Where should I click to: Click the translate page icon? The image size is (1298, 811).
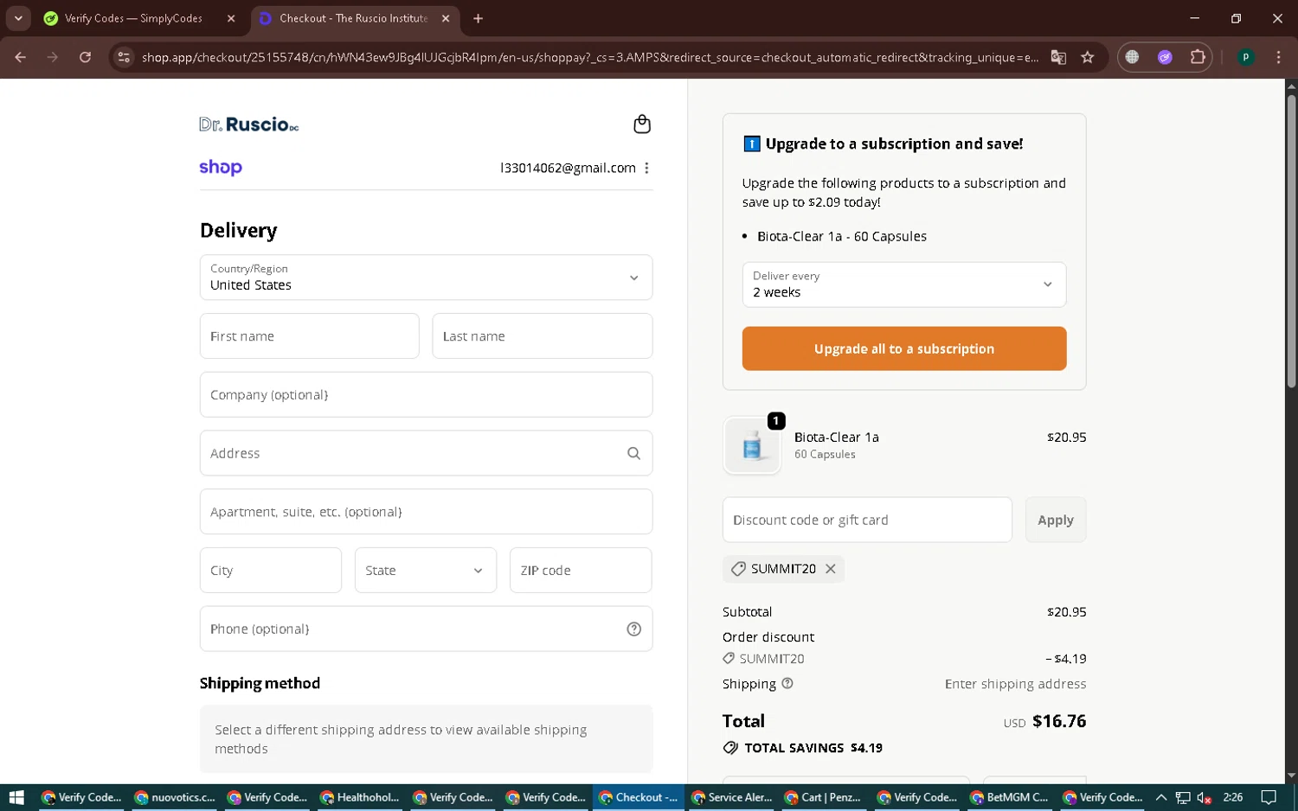coord(1058,57)
